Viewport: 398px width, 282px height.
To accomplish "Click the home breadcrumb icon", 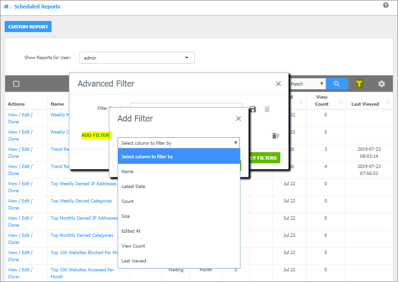I will [x=6, y=7].
